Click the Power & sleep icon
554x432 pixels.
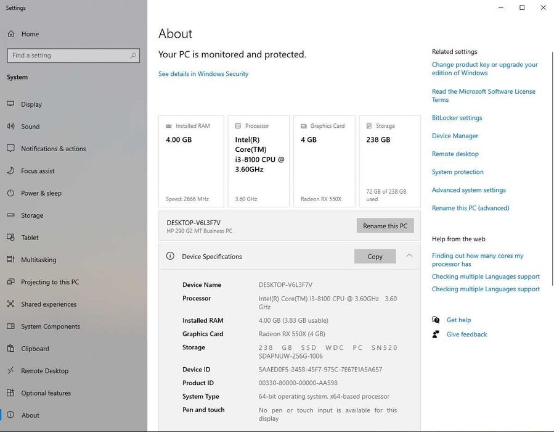coord(10,193)
